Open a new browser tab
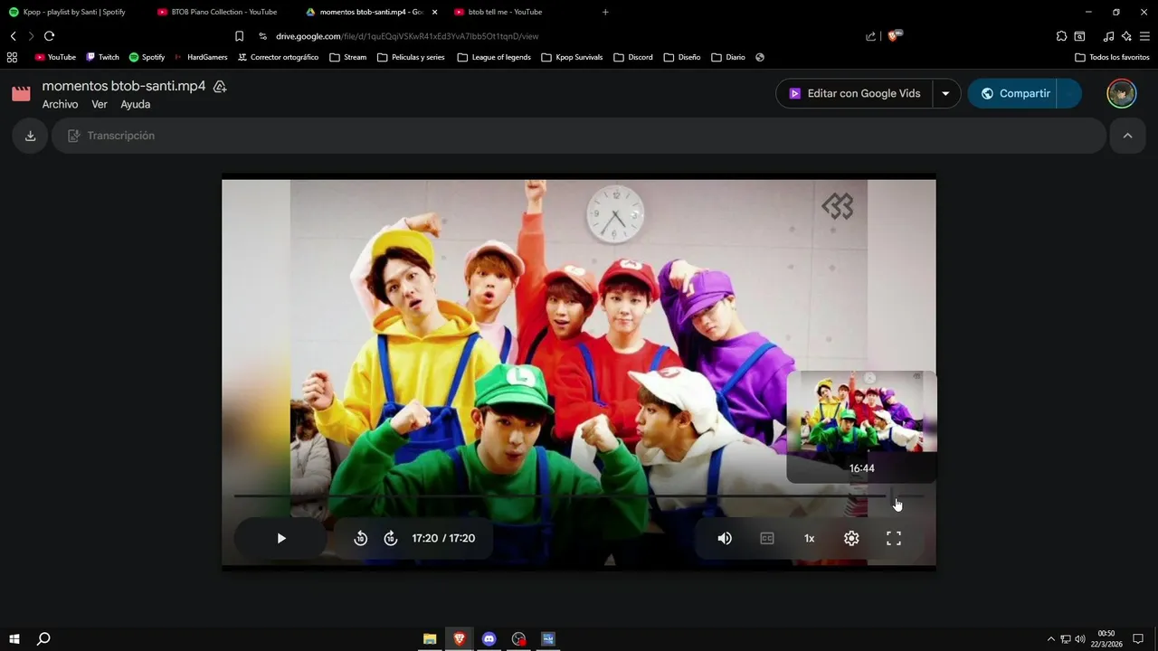This screenshot has height=651, width=1158. click(605, 12)
